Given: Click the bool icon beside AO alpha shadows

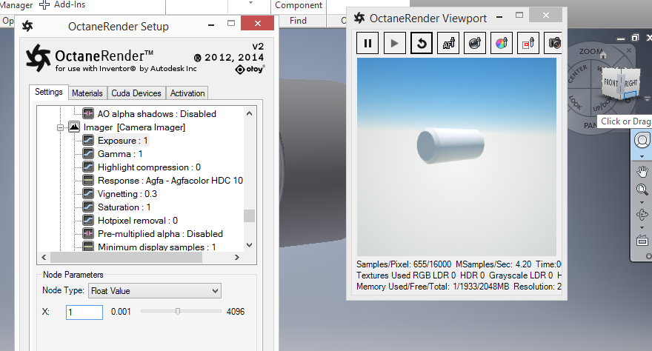Looking at the screenshot, I should 87,113.
